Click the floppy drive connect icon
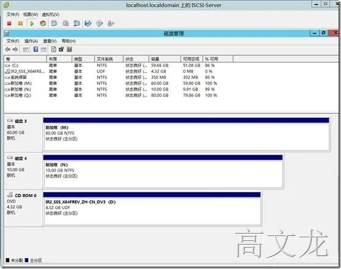Screen dimensions: 341x269 coord(88,23)
